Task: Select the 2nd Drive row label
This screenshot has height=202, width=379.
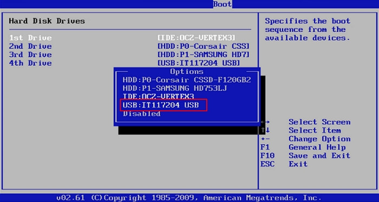Action: tap(30, 46)
